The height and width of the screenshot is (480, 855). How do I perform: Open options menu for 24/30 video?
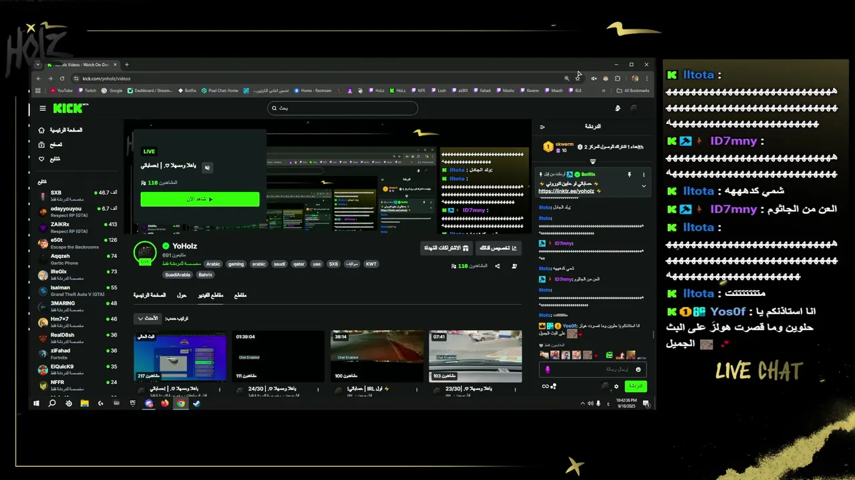coord(318,390)
